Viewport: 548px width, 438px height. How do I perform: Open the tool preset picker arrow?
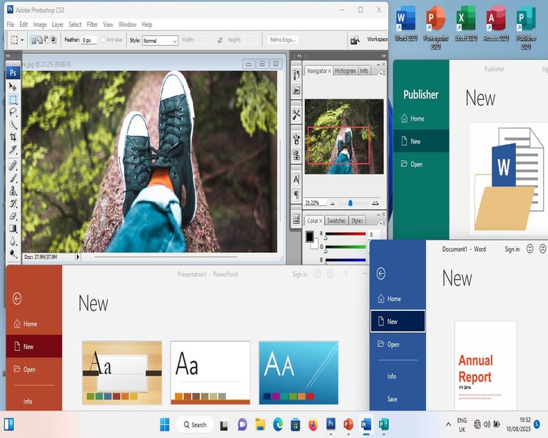pyautogui.click(x=22, y=40)
